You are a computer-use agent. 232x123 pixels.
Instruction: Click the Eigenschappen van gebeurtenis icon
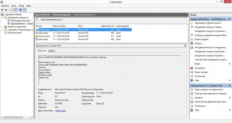click(192, 89)
